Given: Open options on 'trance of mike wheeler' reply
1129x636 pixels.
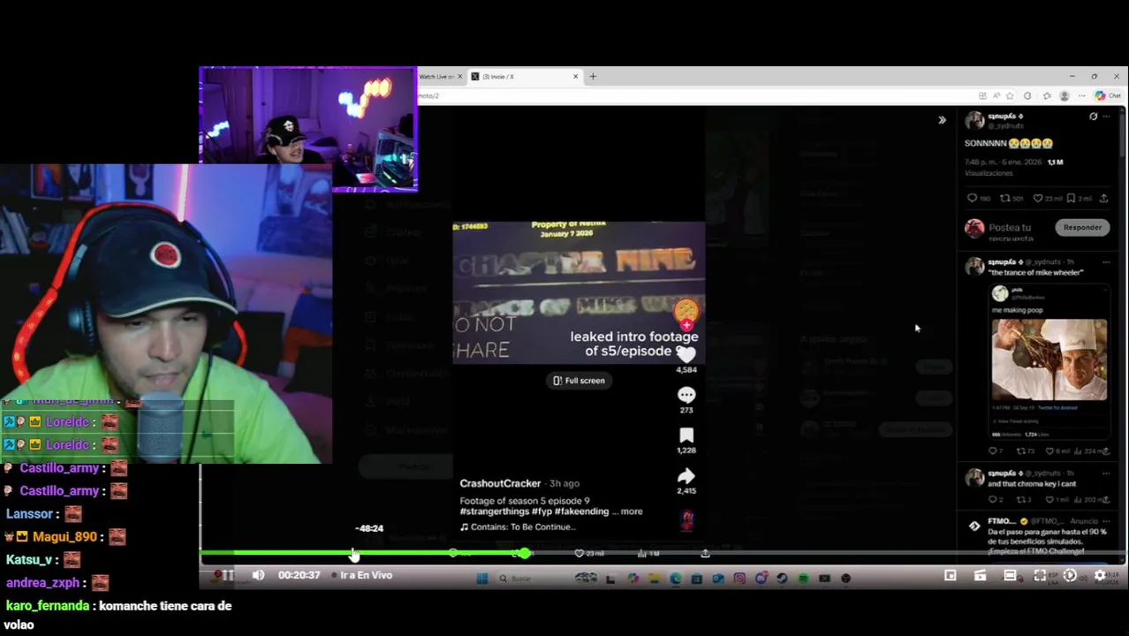Looking at the screenshot, I should tap(1106, 262).
